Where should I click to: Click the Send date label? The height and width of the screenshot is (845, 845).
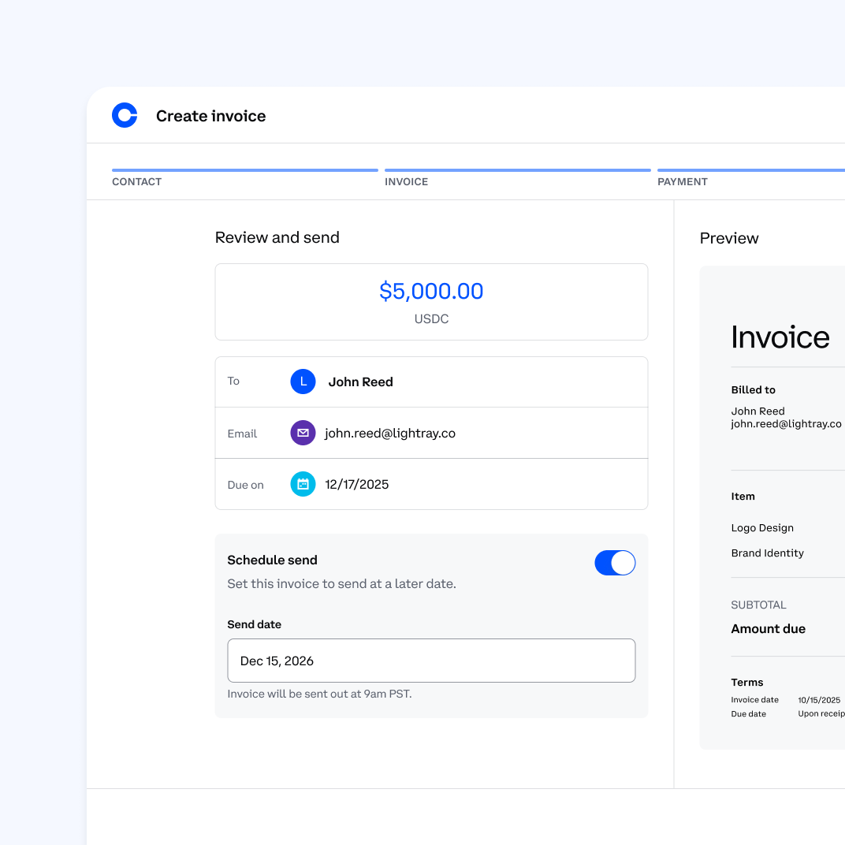[x=255, y=624]
